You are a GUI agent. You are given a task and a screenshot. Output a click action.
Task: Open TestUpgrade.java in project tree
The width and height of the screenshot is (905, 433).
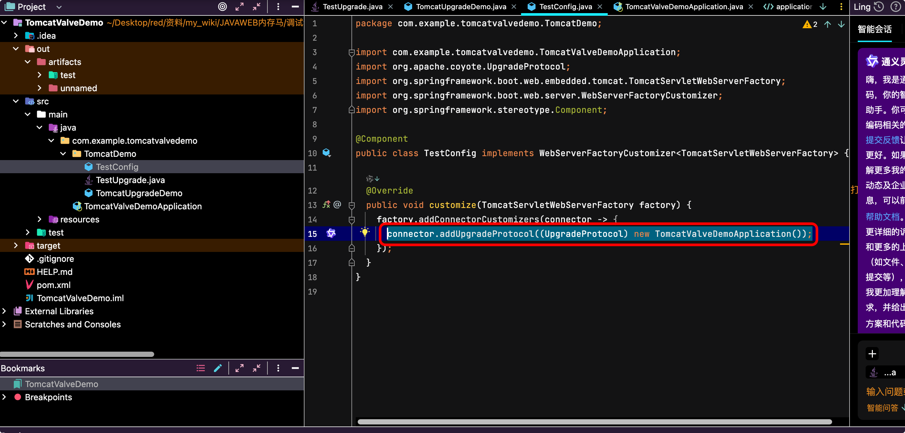click(x=130, y=180)
